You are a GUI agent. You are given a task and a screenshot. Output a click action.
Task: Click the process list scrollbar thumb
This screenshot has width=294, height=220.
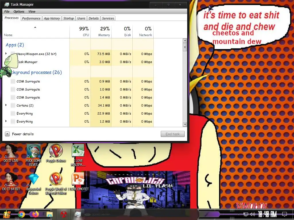point(185,47)
